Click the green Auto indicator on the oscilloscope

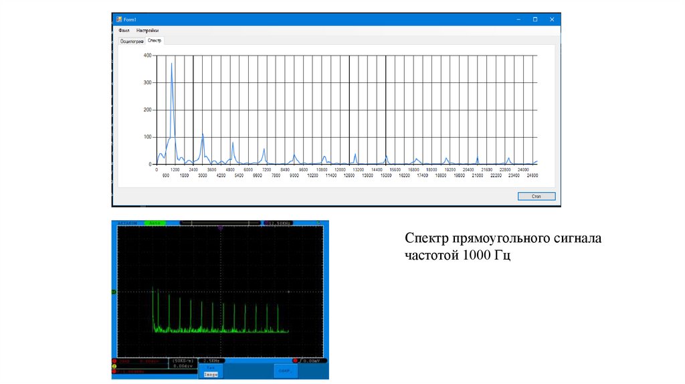(x=155, y=222)
